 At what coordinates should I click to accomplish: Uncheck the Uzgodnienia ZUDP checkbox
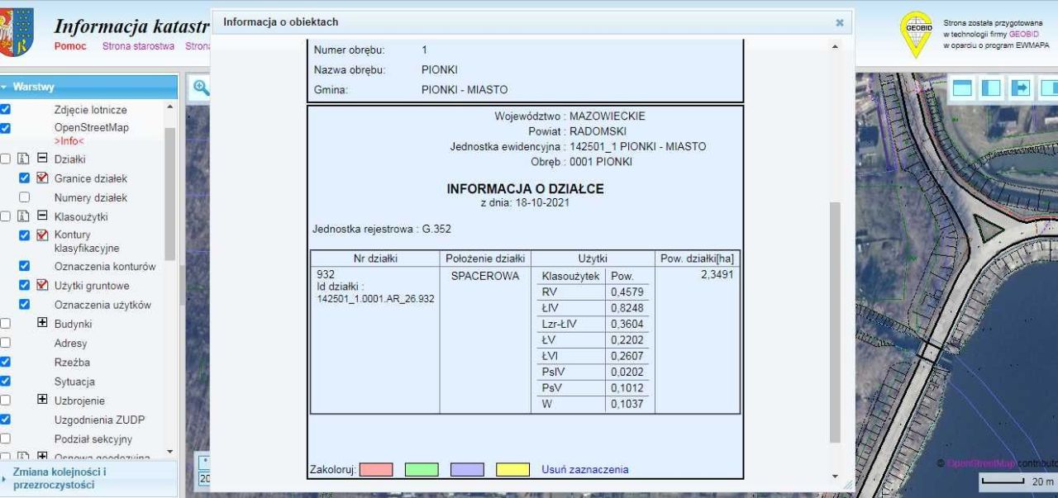5,420
